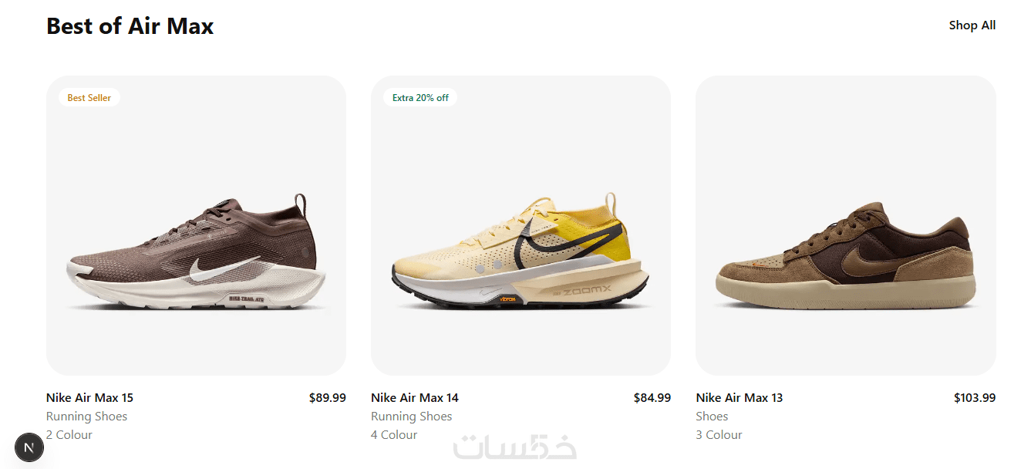Click Running Shoes under Nike Air Max 14

pyautogui.click(x=412, y=417)
